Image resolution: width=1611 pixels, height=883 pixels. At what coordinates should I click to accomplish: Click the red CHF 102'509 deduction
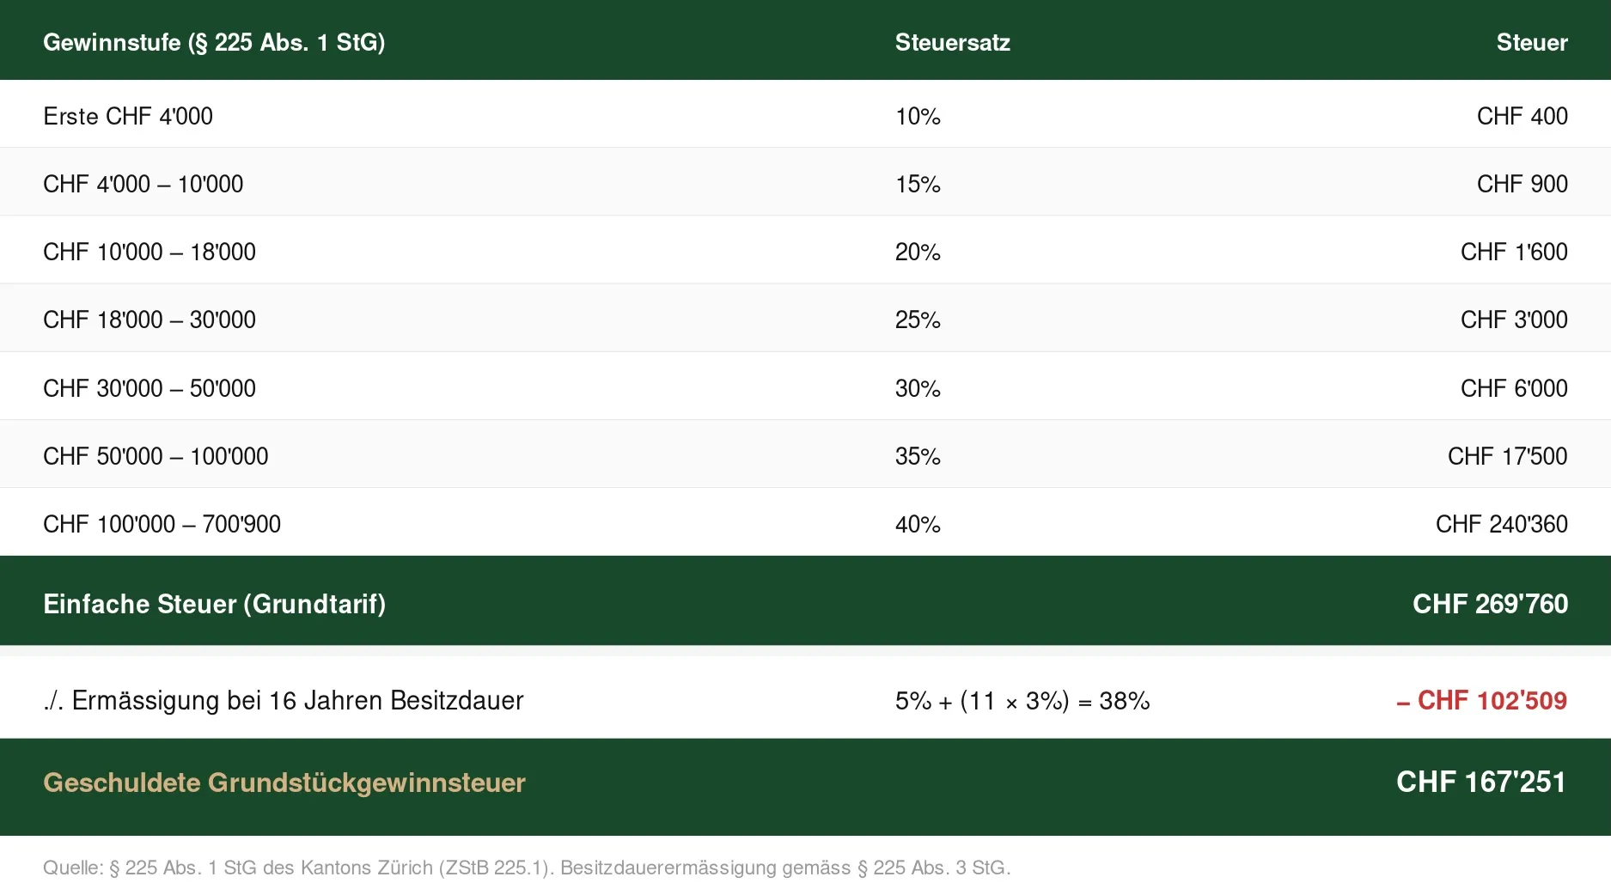pyautogui.click(x=1481, y=700)
